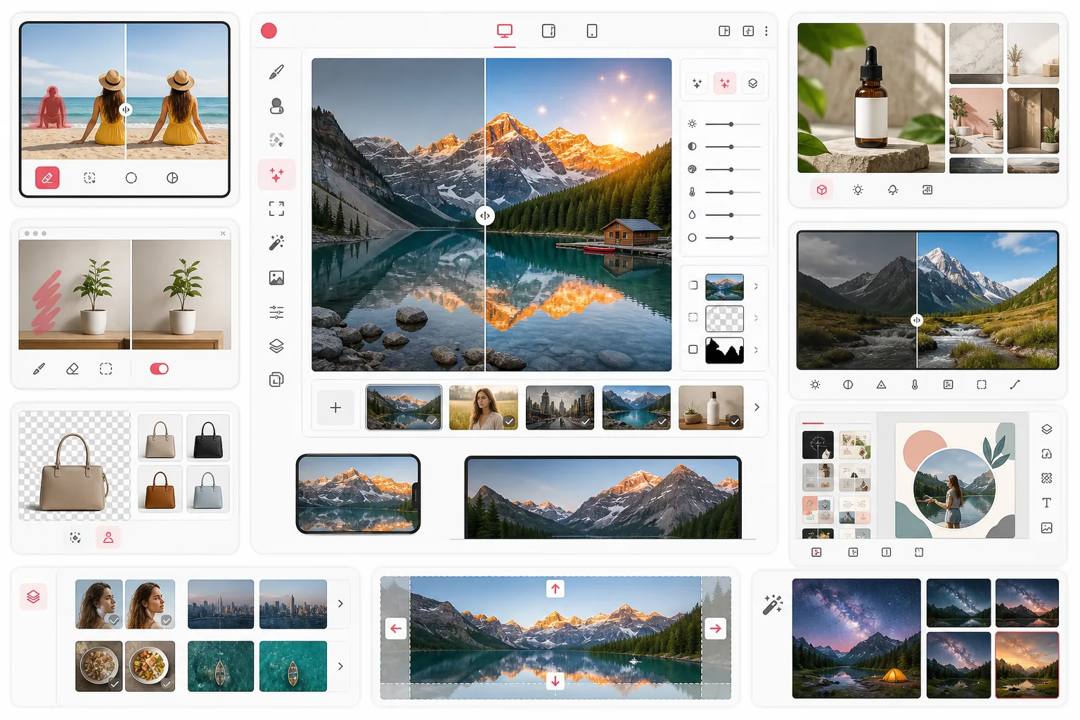Adjust the brightness sun slider
This screenshot has width=1080, height=720.
tap(733, 124)
